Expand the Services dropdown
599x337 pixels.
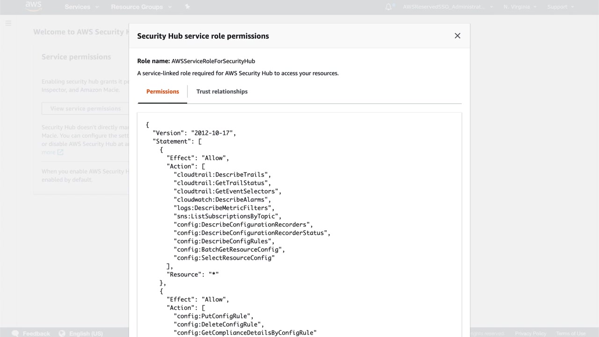(x=81, y=7)
